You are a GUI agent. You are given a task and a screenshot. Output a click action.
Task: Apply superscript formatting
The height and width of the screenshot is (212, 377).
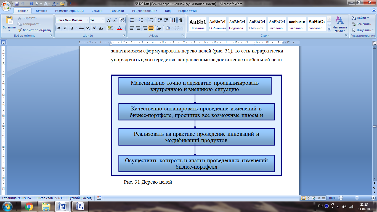94,28
